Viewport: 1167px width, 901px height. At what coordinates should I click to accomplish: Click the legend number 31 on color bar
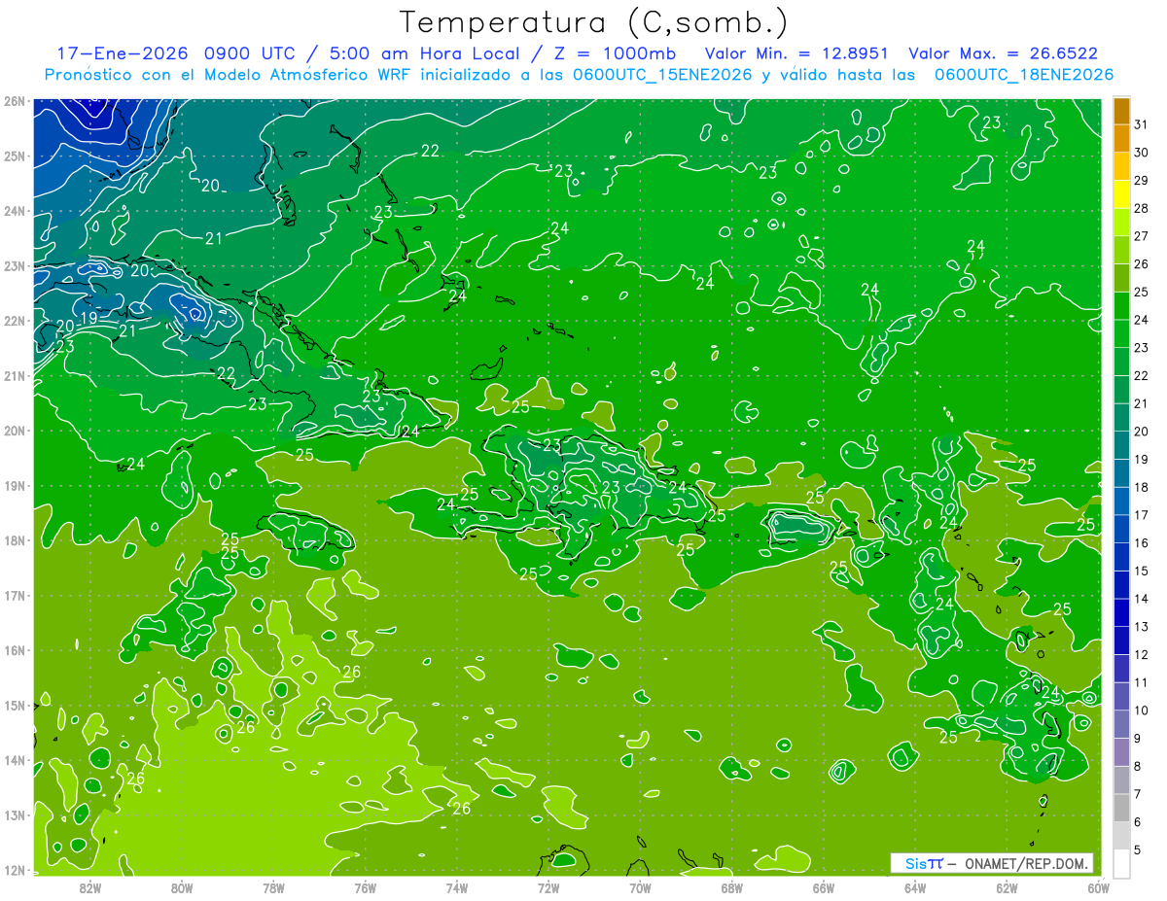(x=1142, y=124)
